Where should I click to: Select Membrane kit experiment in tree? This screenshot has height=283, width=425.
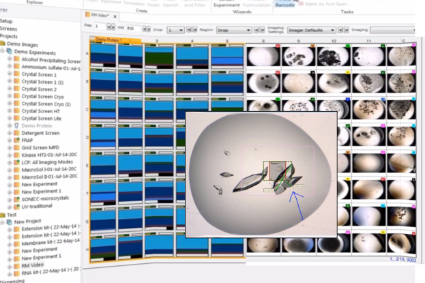coord(50,242)
